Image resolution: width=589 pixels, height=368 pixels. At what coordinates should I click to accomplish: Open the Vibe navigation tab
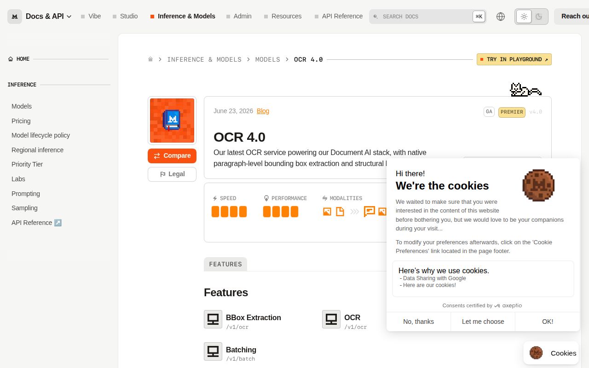(91, 16)
